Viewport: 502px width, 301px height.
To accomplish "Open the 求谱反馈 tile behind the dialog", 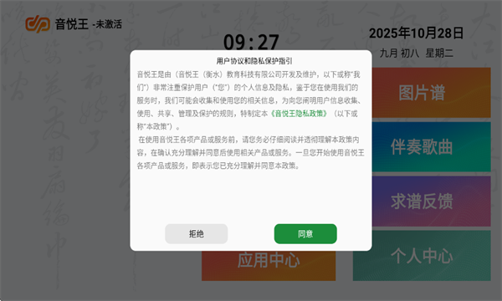I will 431,202.
